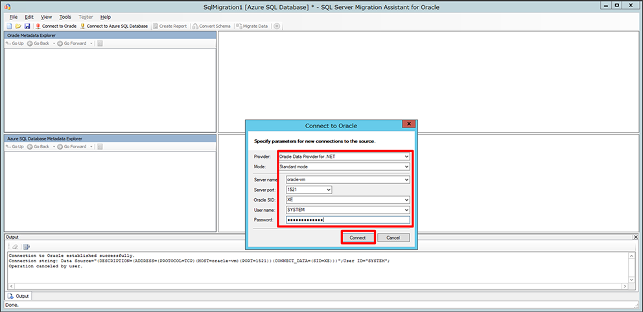Image resolution: width=643 pixels, height=312 pixels.
Task: Open Go Forward history arrow in Azure explorer
Action: click(91, 146)
